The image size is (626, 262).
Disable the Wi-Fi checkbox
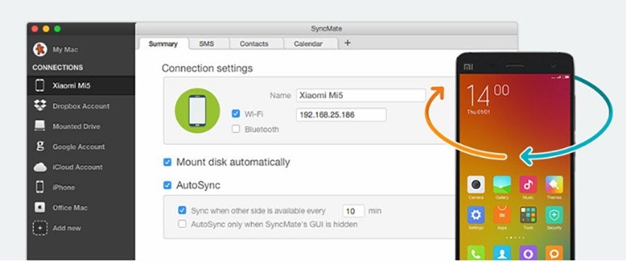pyautogui.click(x=236, y=114)
